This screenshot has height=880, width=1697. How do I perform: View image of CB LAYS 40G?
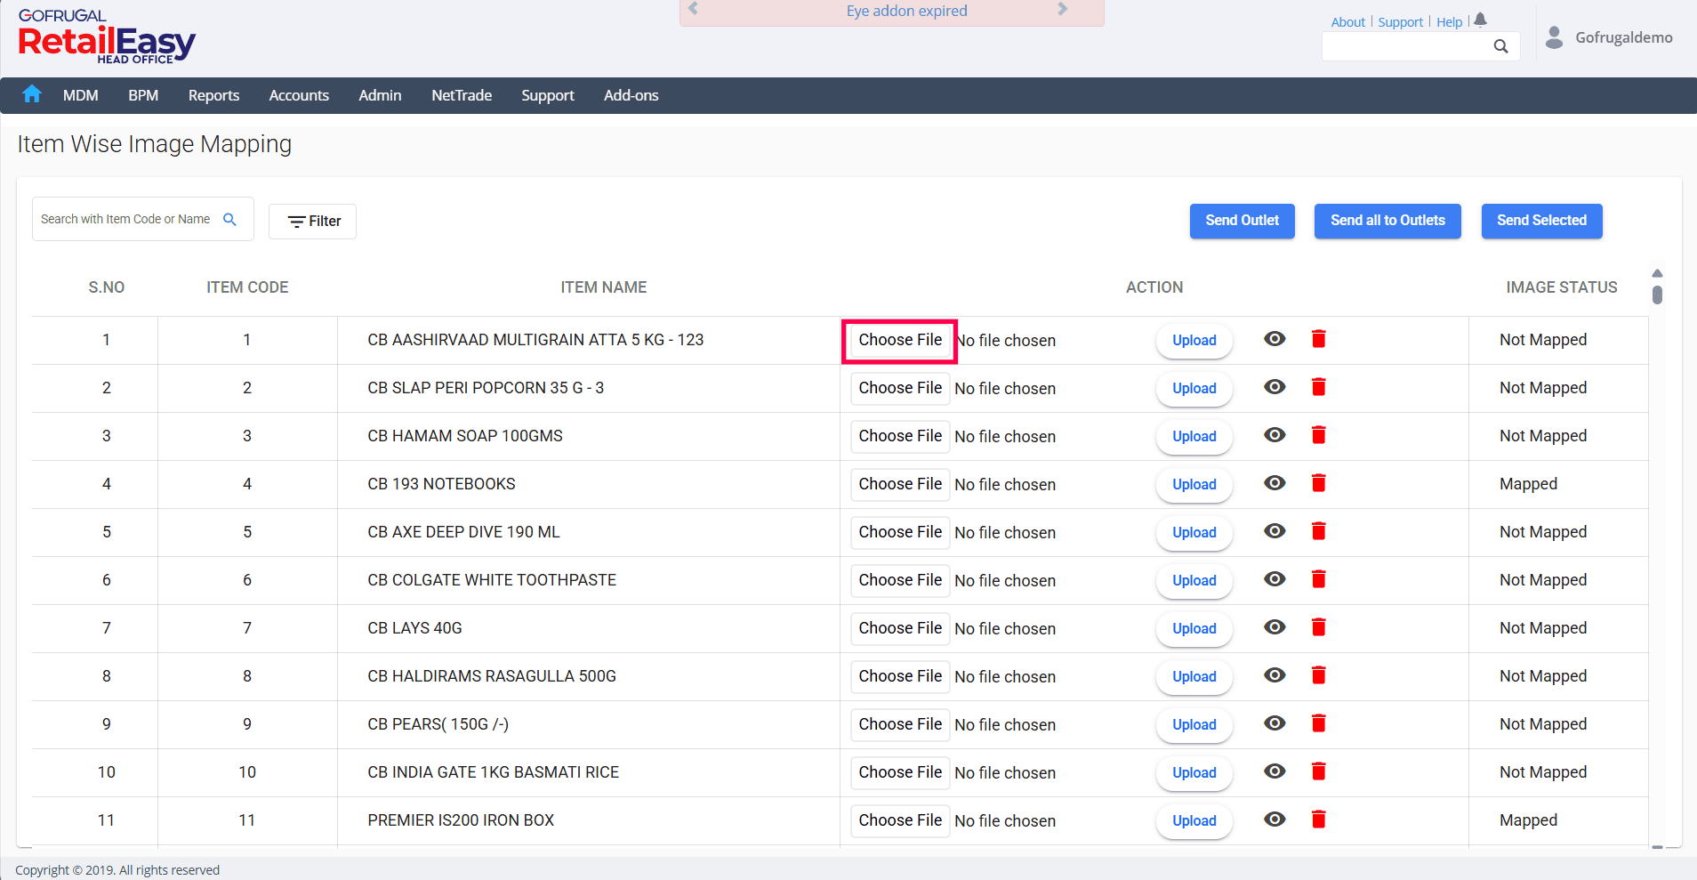(1275, 627)
